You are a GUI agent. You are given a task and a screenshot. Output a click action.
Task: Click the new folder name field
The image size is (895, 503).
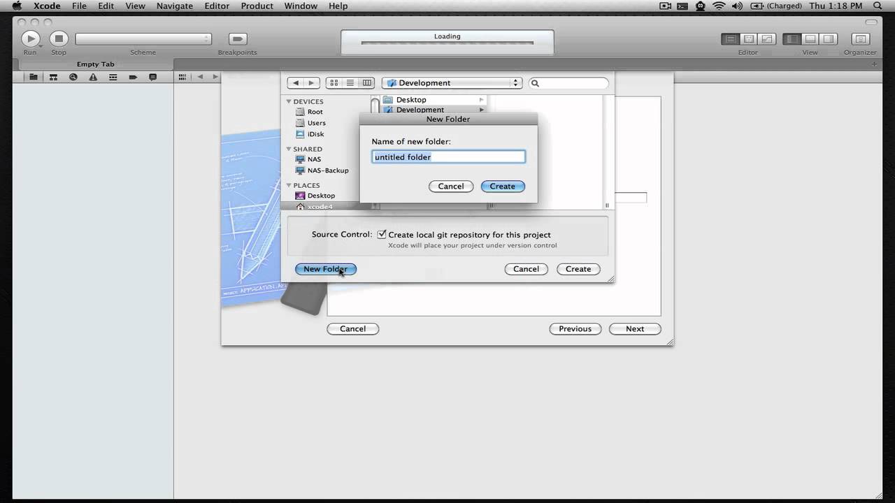(448, 157)
